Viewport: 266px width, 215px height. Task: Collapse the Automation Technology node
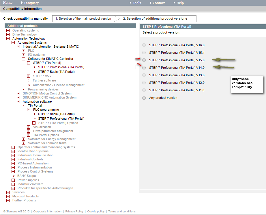[x=8, y=39]
